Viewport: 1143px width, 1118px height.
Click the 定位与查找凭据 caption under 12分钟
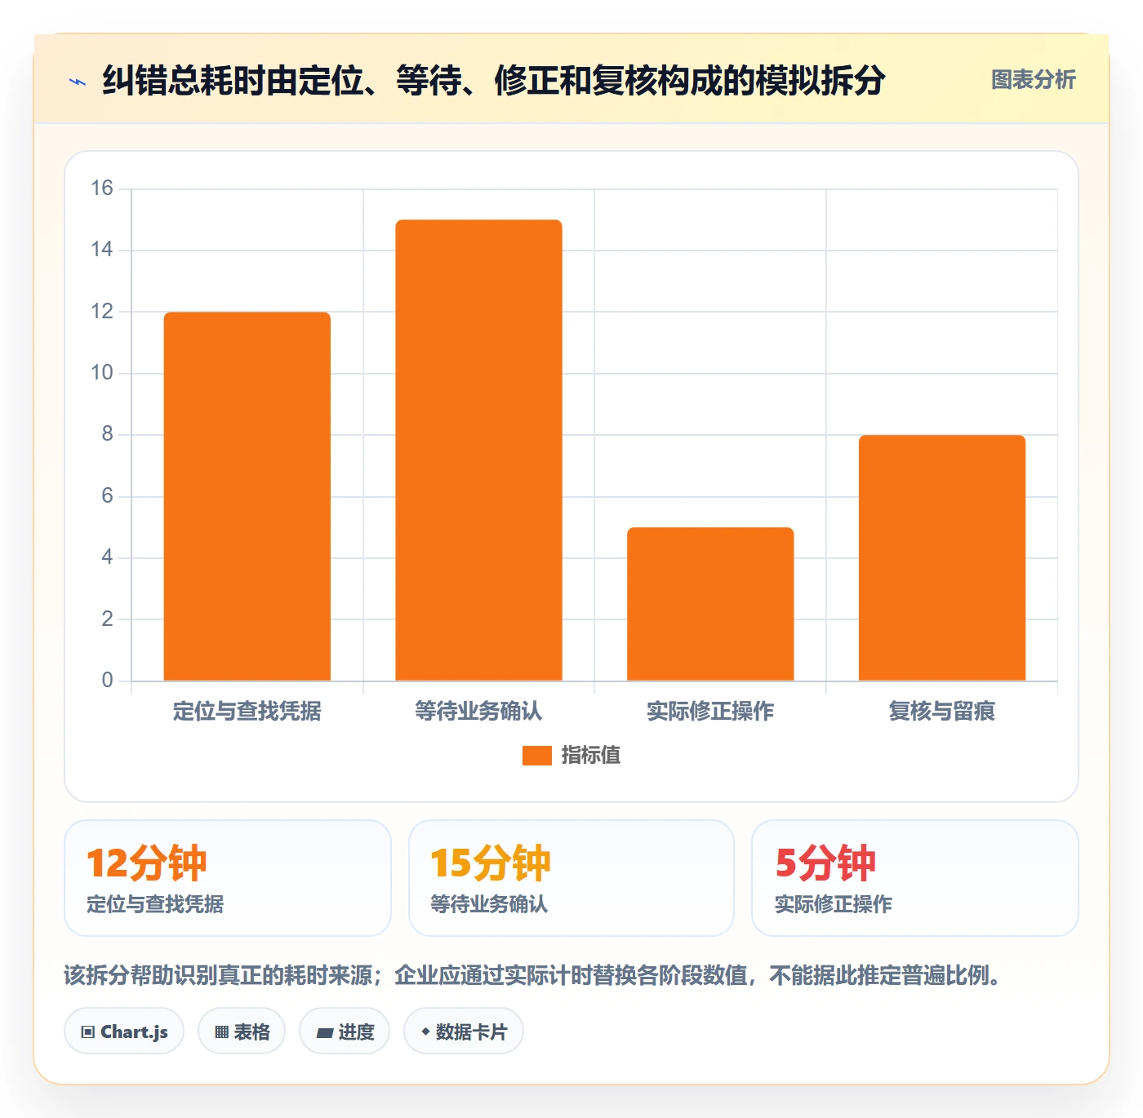coord(155,904)
